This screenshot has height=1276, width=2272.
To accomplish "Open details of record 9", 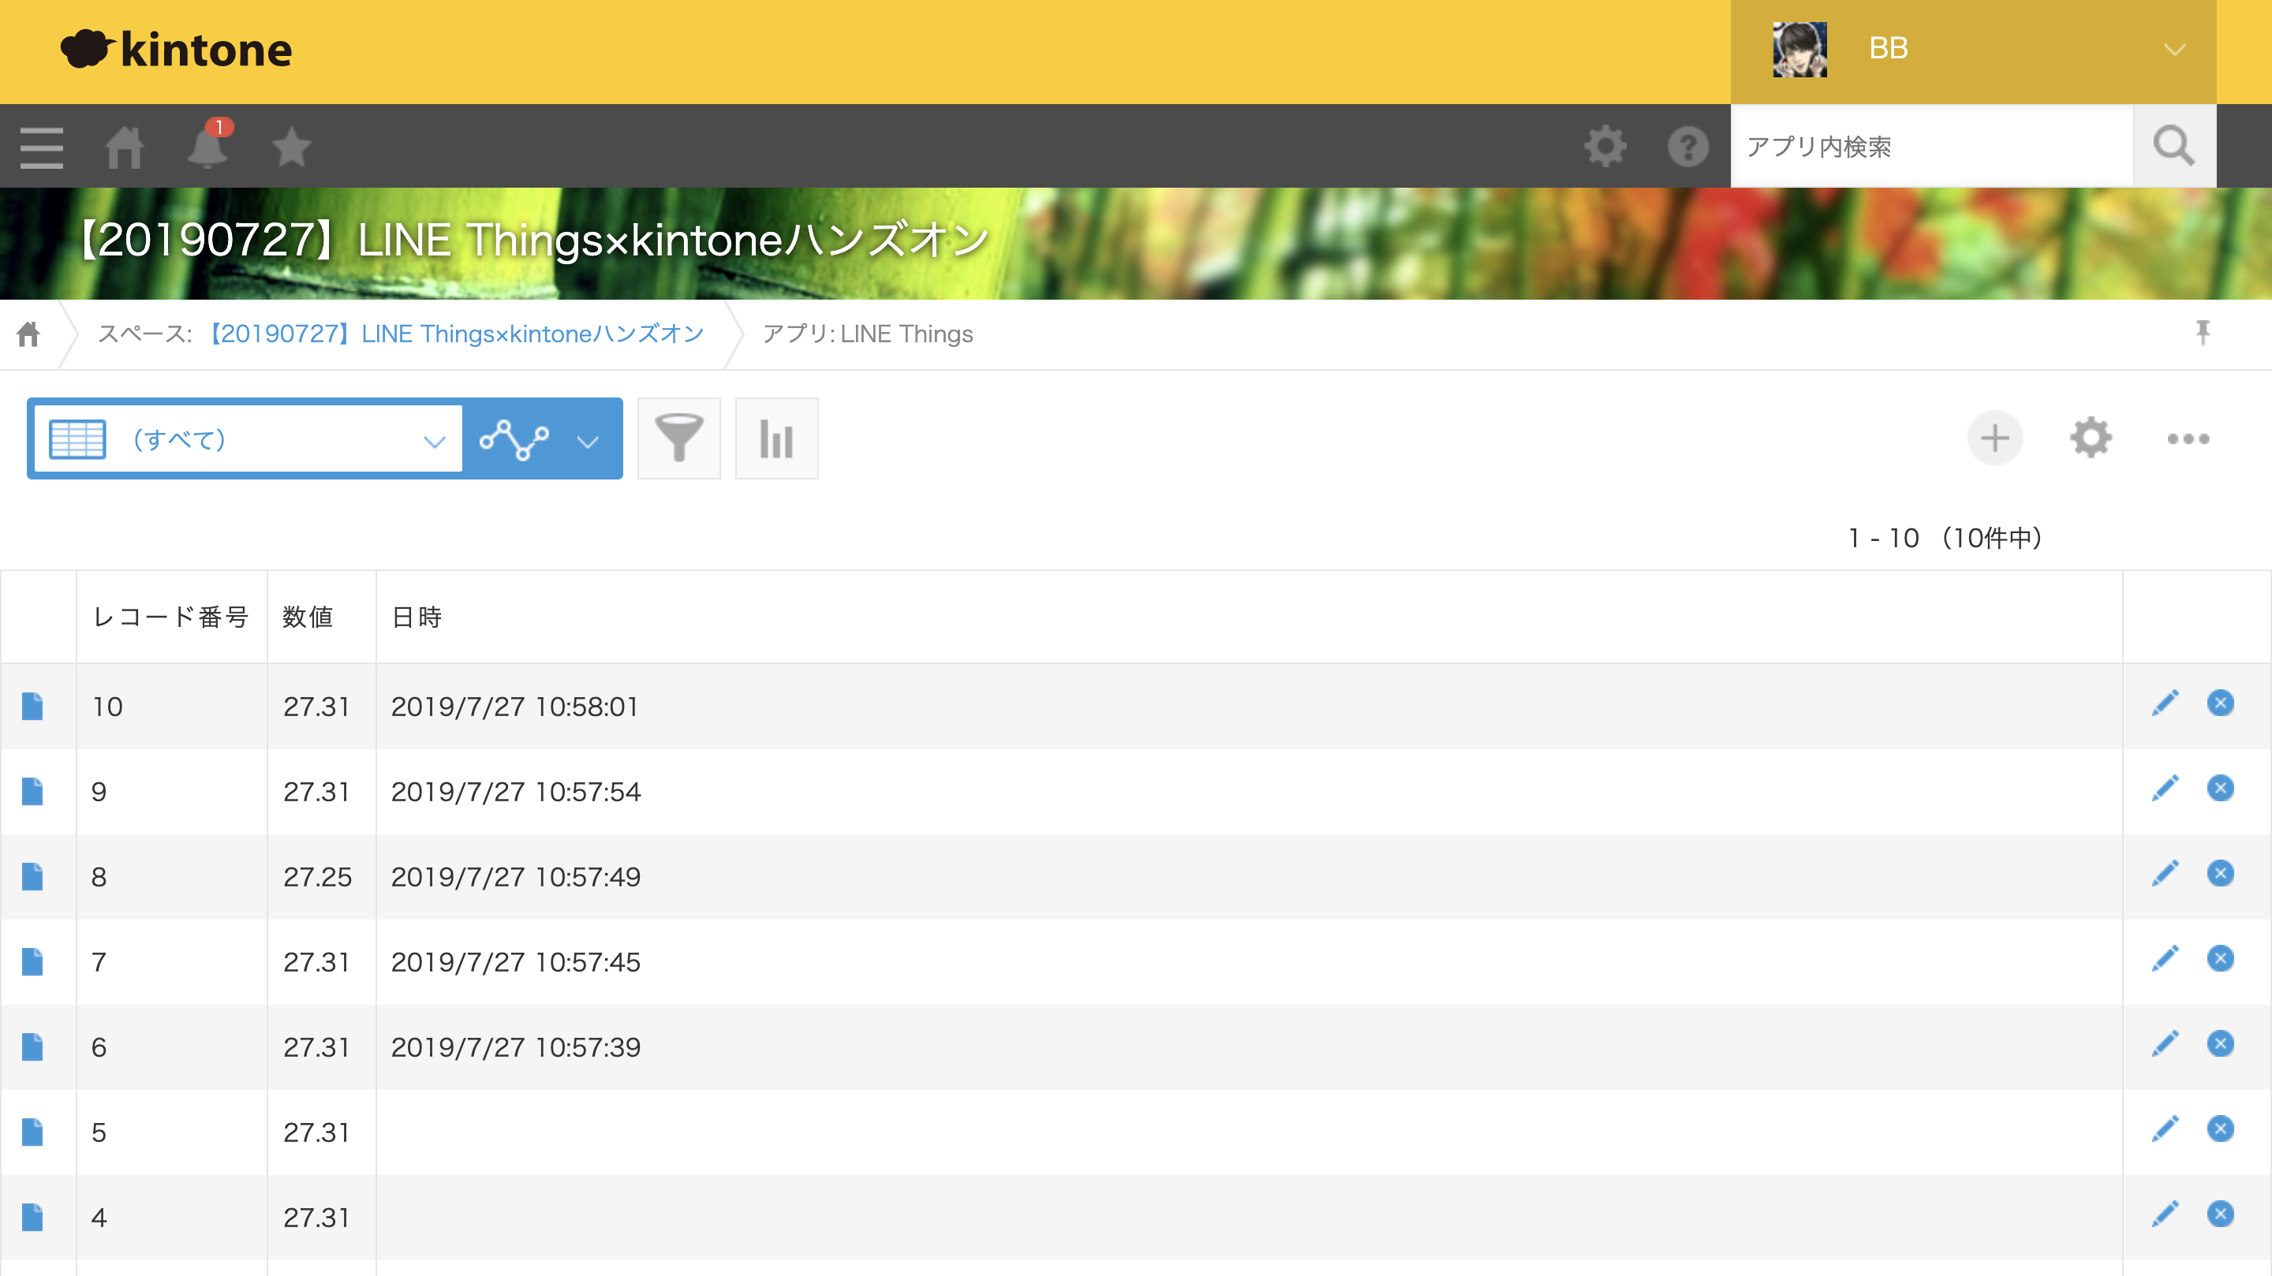I will click(32, 792).
